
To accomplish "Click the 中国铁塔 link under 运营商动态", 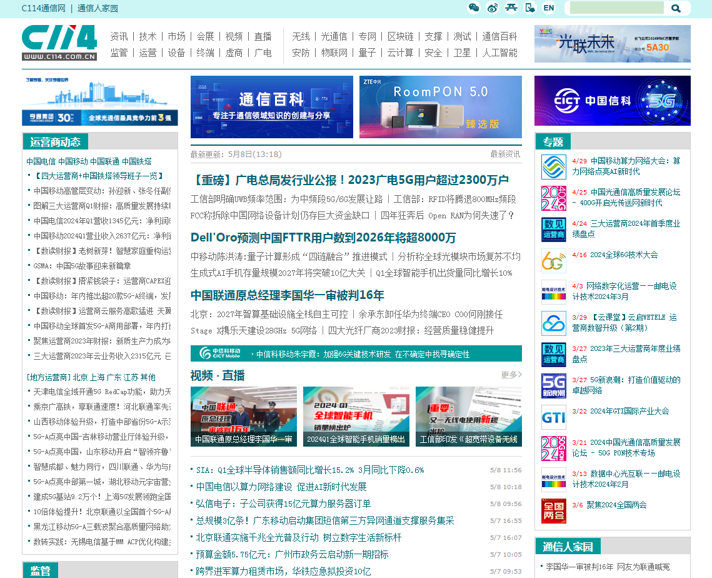I will click(137, 161).
